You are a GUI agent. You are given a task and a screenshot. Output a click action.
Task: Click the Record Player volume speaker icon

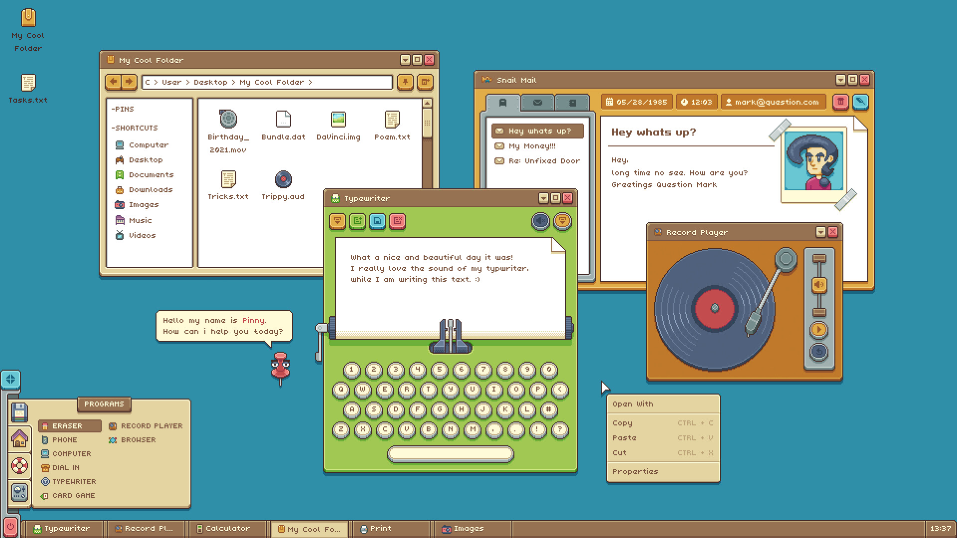(819, 285)
